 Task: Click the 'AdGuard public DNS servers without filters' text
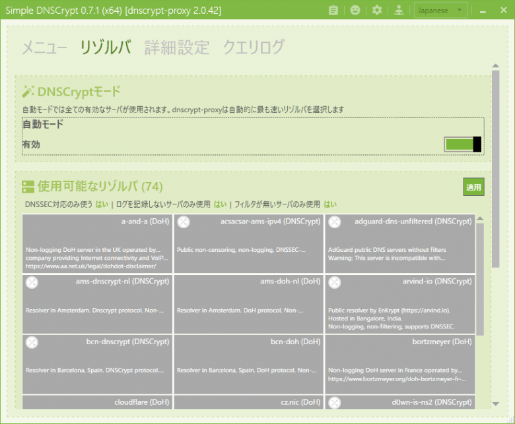[387, 250]
